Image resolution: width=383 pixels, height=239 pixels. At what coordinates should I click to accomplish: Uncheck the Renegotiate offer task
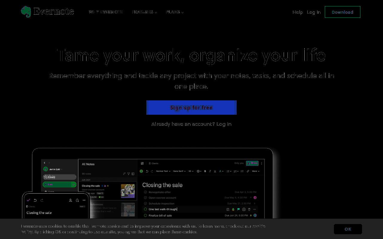coord(145,192)
